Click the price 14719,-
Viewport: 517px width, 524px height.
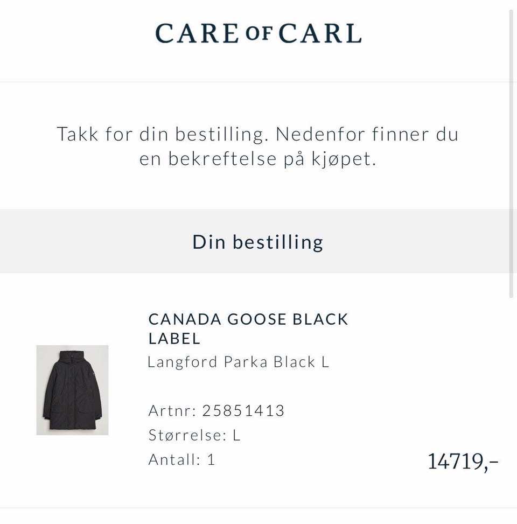coord(463,462)
